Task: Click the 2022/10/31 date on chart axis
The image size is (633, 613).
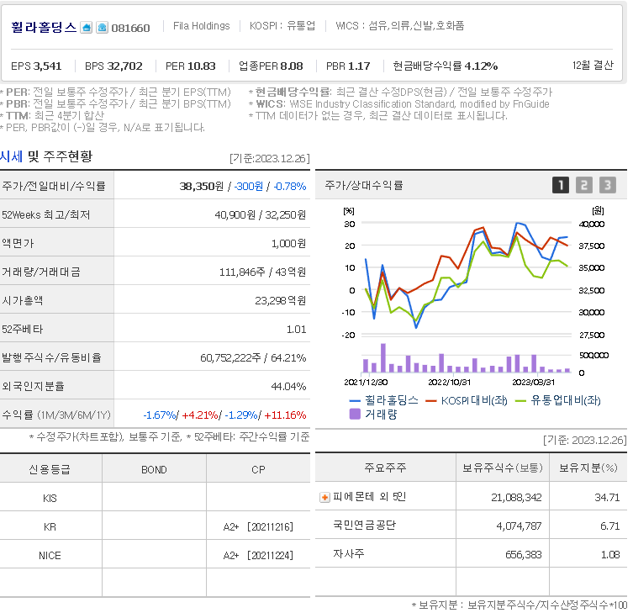Action: tap(449, 382)
